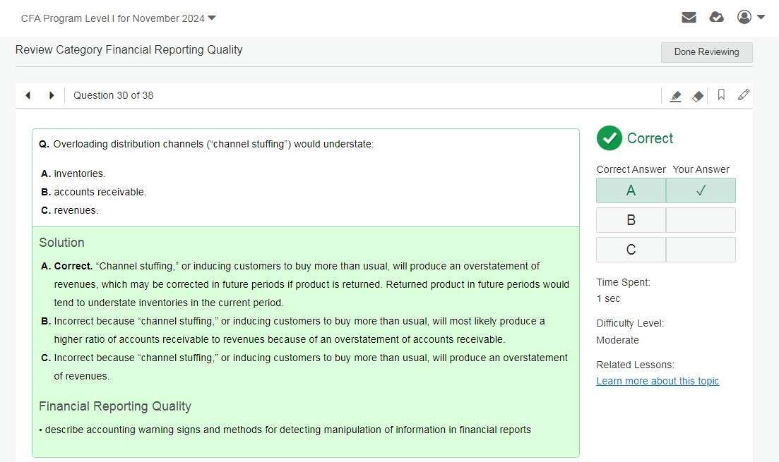Click the Review Category Financial Reporting Quality heading
Screen dimensions: 779x462
coord(129,50)
